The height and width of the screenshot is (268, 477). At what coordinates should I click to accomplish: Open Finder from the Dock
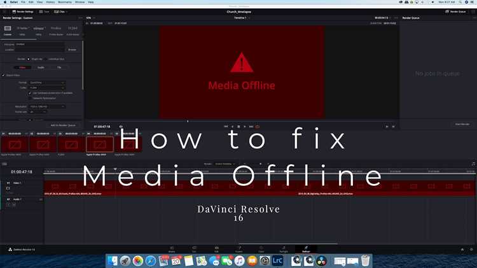pos(113,261)
